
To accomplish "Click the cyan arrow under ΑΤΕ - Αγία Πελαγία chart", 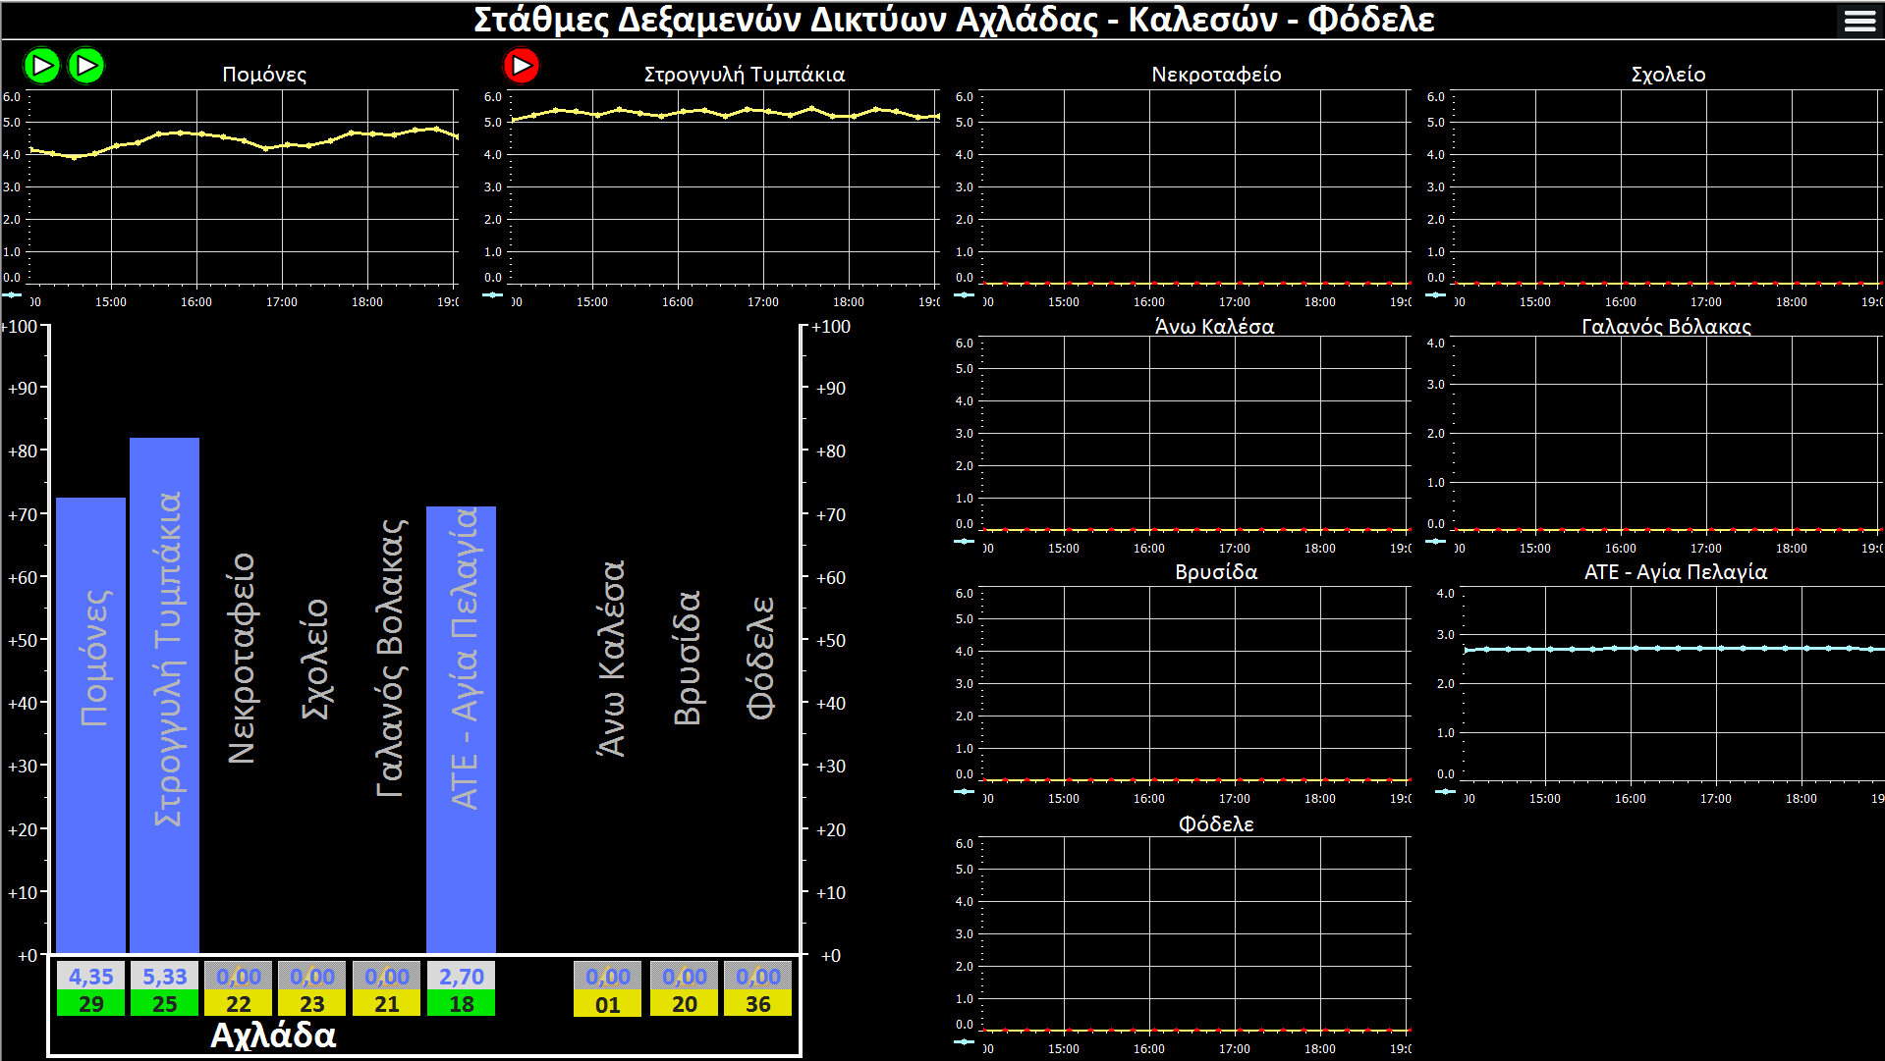I will pyautogui.click(x=1445, y=791).
